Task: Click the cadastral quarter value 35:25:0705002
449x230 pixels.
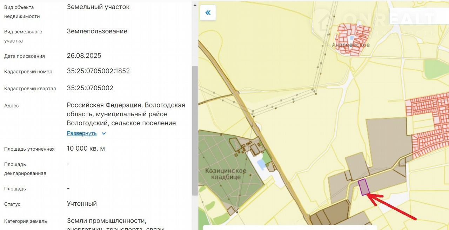Action: (90, 88)
